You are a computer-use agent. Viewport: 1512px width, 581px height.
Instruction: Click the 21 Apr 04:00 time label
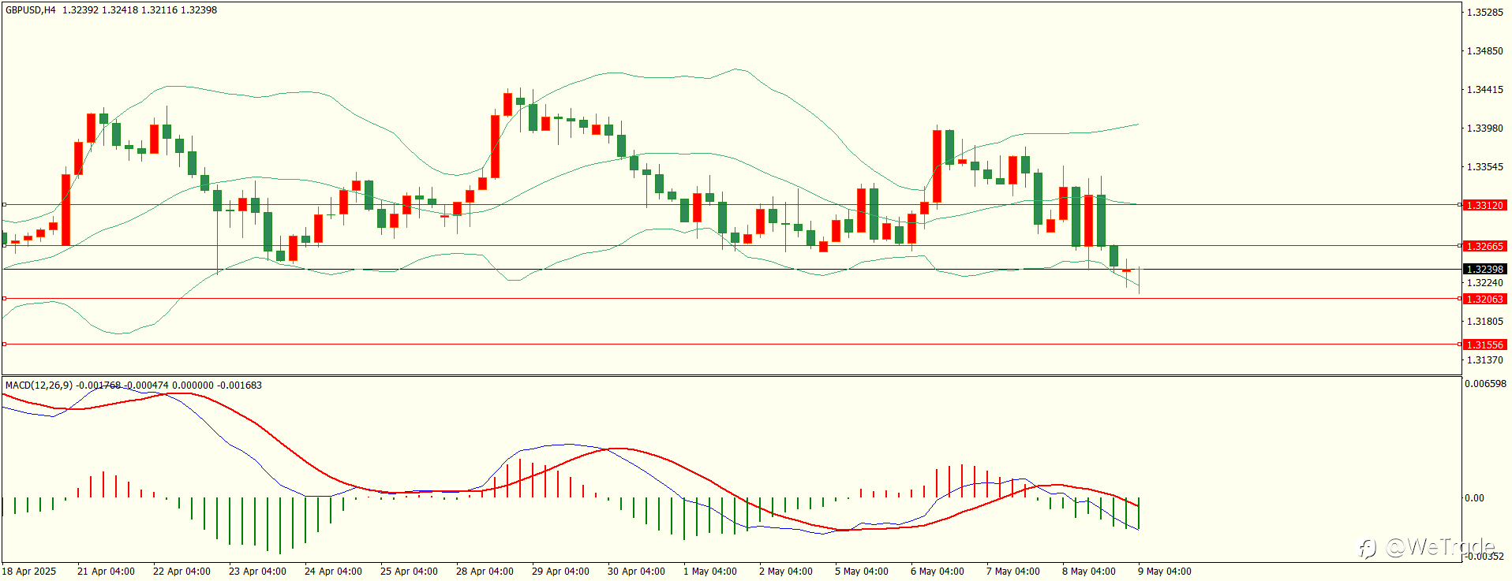tap(106, 571)
